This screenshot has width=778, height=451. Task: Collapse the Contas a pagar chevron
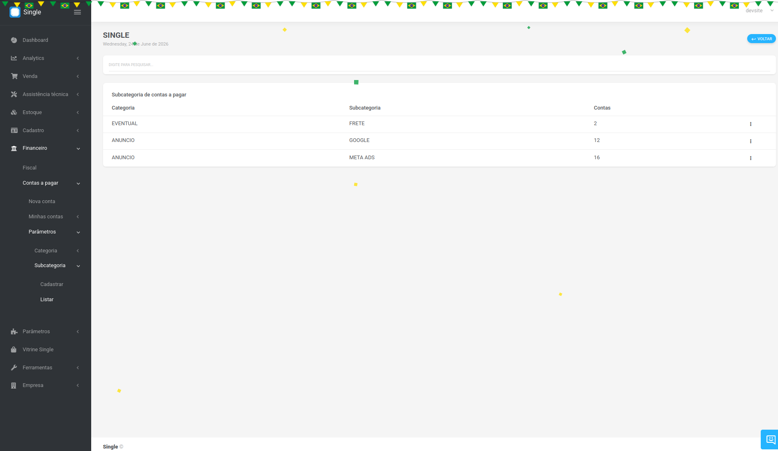pyautogui.click(x=78, y=183)
